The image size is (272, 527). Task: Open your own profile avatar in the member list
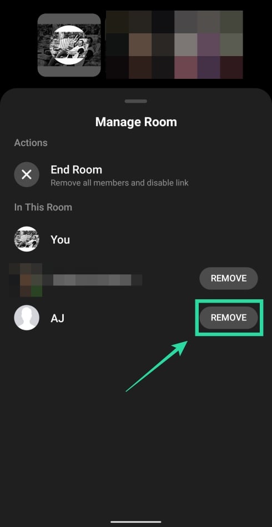coord(27,239)
